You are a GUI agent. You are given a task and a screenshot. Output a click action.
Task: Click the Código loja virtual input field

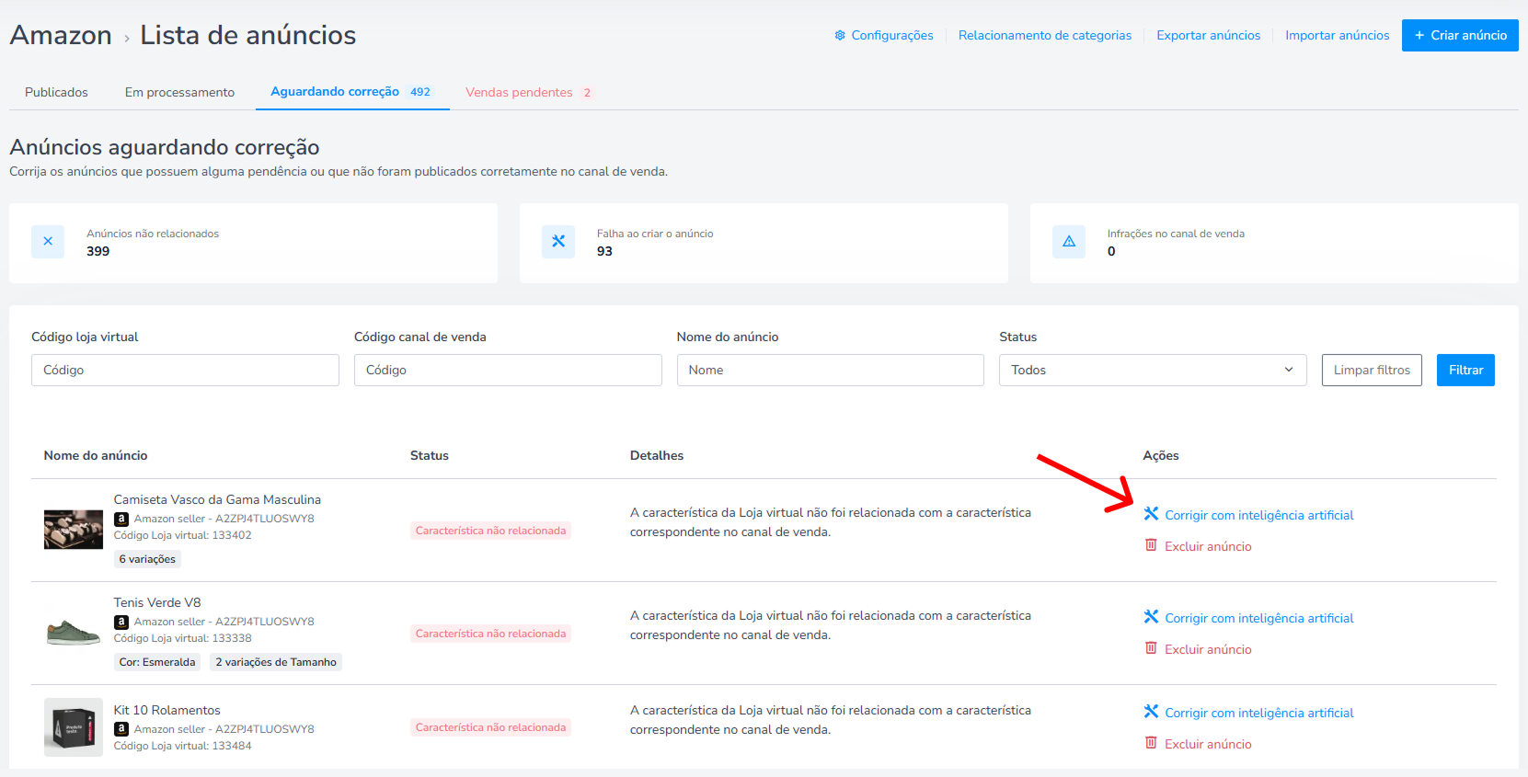pyautogui.click(x=185, y=370)
